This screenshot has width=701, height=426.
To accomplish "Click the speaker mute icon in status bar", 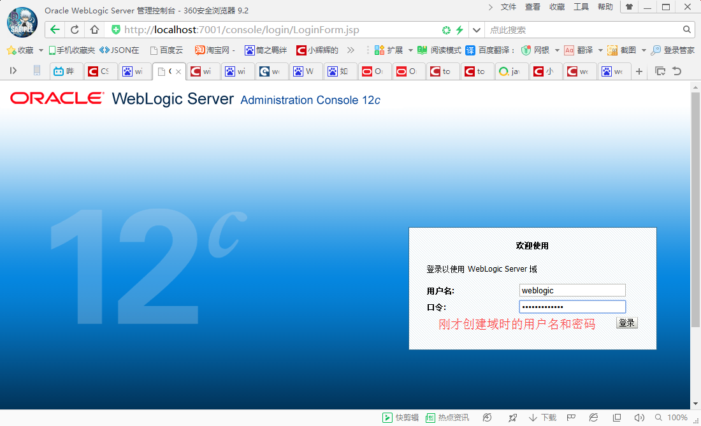I will [x=639, y=418].
